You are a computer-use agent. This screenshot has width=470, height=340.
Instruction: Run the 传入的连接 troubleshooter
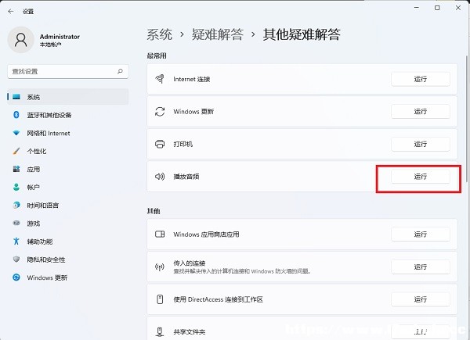click(x=420, y=267)
